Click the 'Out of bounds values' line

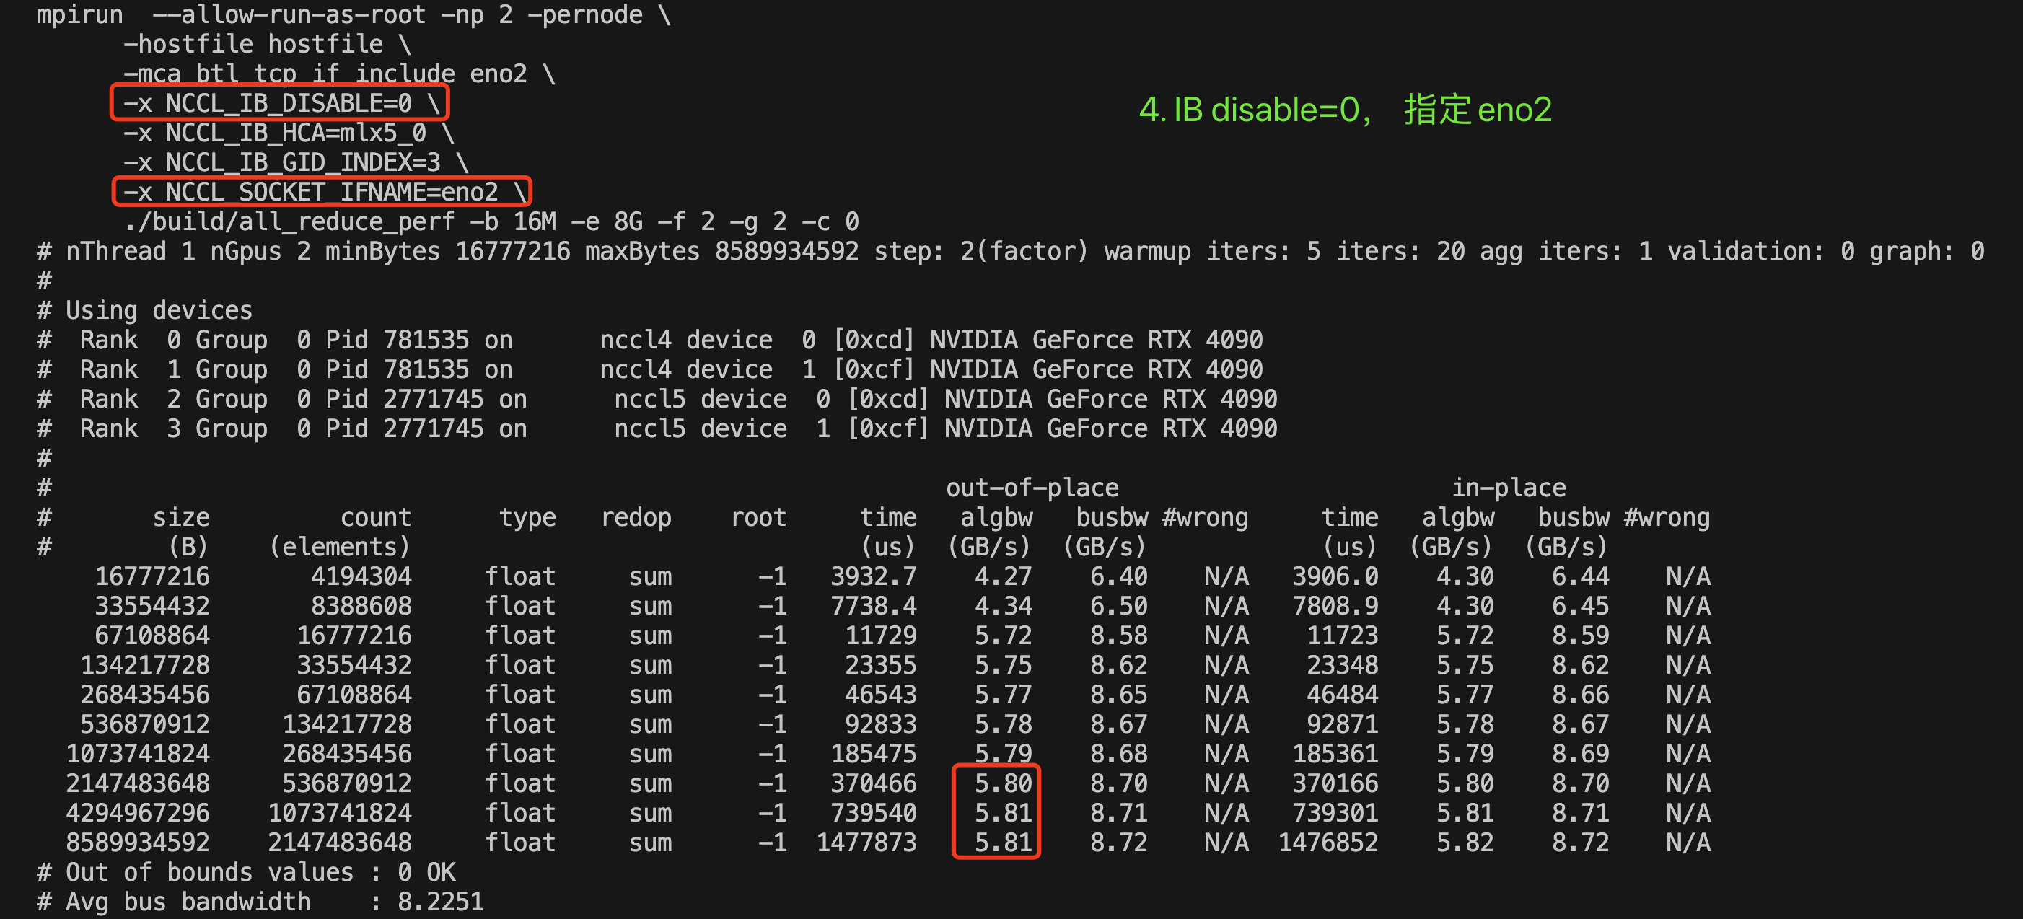point(246,872)
